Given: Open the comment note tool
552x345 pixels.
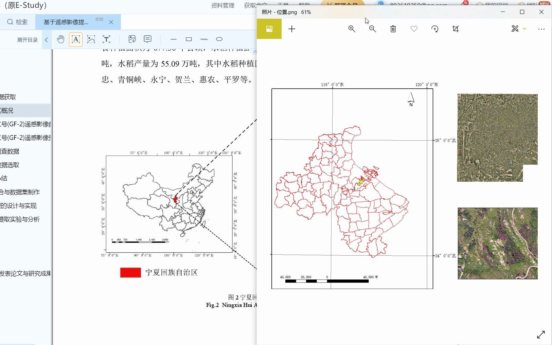Looking at the screenshot, I should click(147, 39).
